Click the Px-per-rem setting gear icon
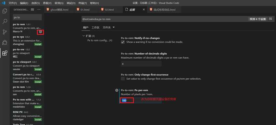Screen dimensions: 276x125 click(117, 90)
